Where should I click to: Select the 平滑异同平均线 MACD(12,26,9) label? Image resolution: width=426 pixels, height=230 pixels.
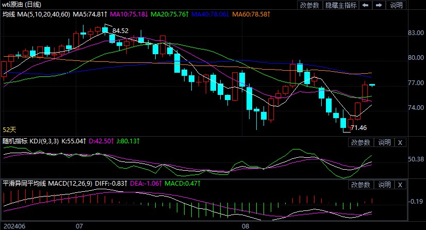(47, 184)
